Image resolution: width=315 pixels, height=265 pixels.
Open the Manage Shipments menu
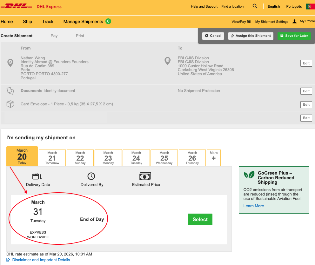point(83,22)
